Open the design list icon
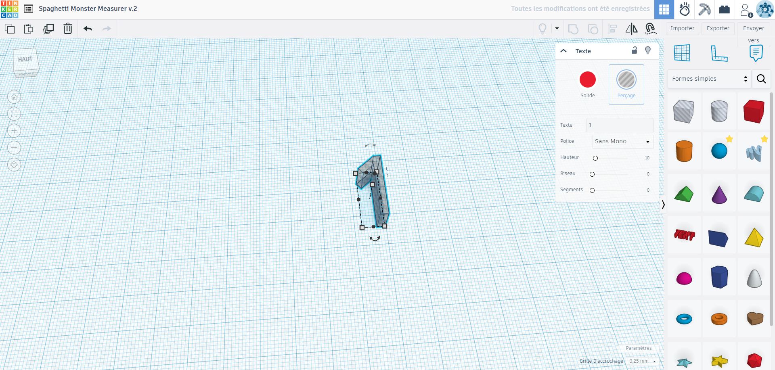775x370 pixels. point(28,9)
